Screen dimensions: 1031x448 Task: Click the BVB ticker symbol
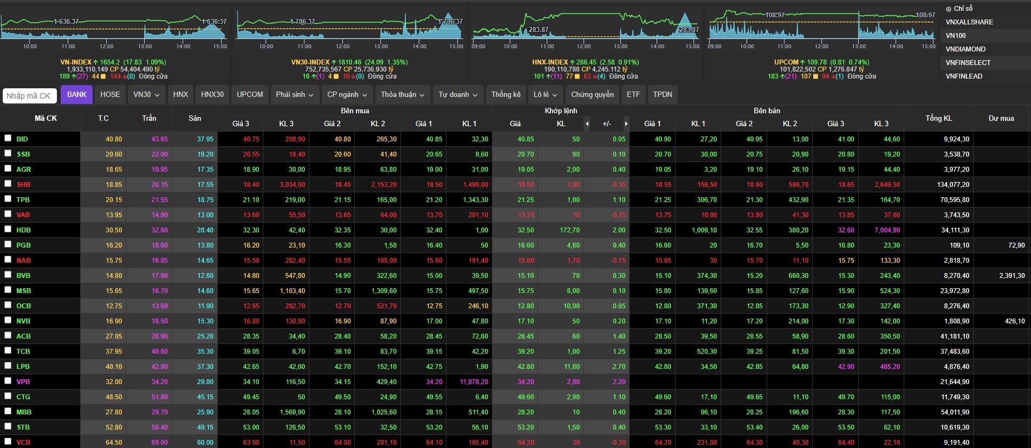pyautogui.click(x=23, y=276)
